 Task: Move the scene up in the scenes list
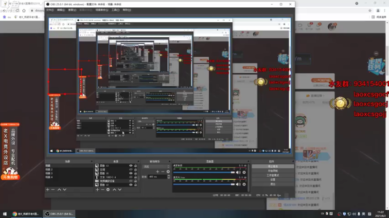[x=59, y=189]
